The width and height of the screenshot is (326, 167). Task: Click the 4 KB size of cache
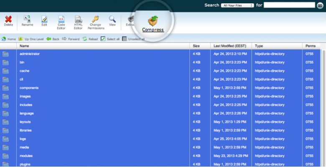pyautogui.click(x=196, y=71)
